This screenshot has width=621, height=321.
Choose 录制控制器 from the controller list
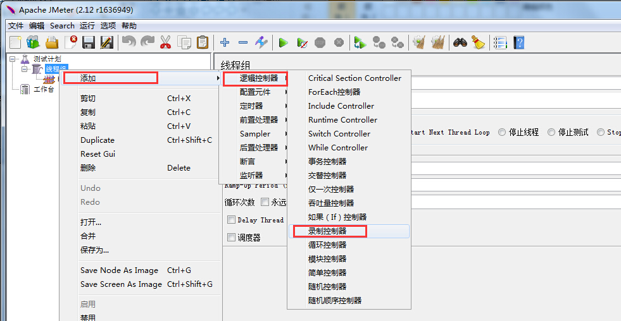tap(327, 231)
